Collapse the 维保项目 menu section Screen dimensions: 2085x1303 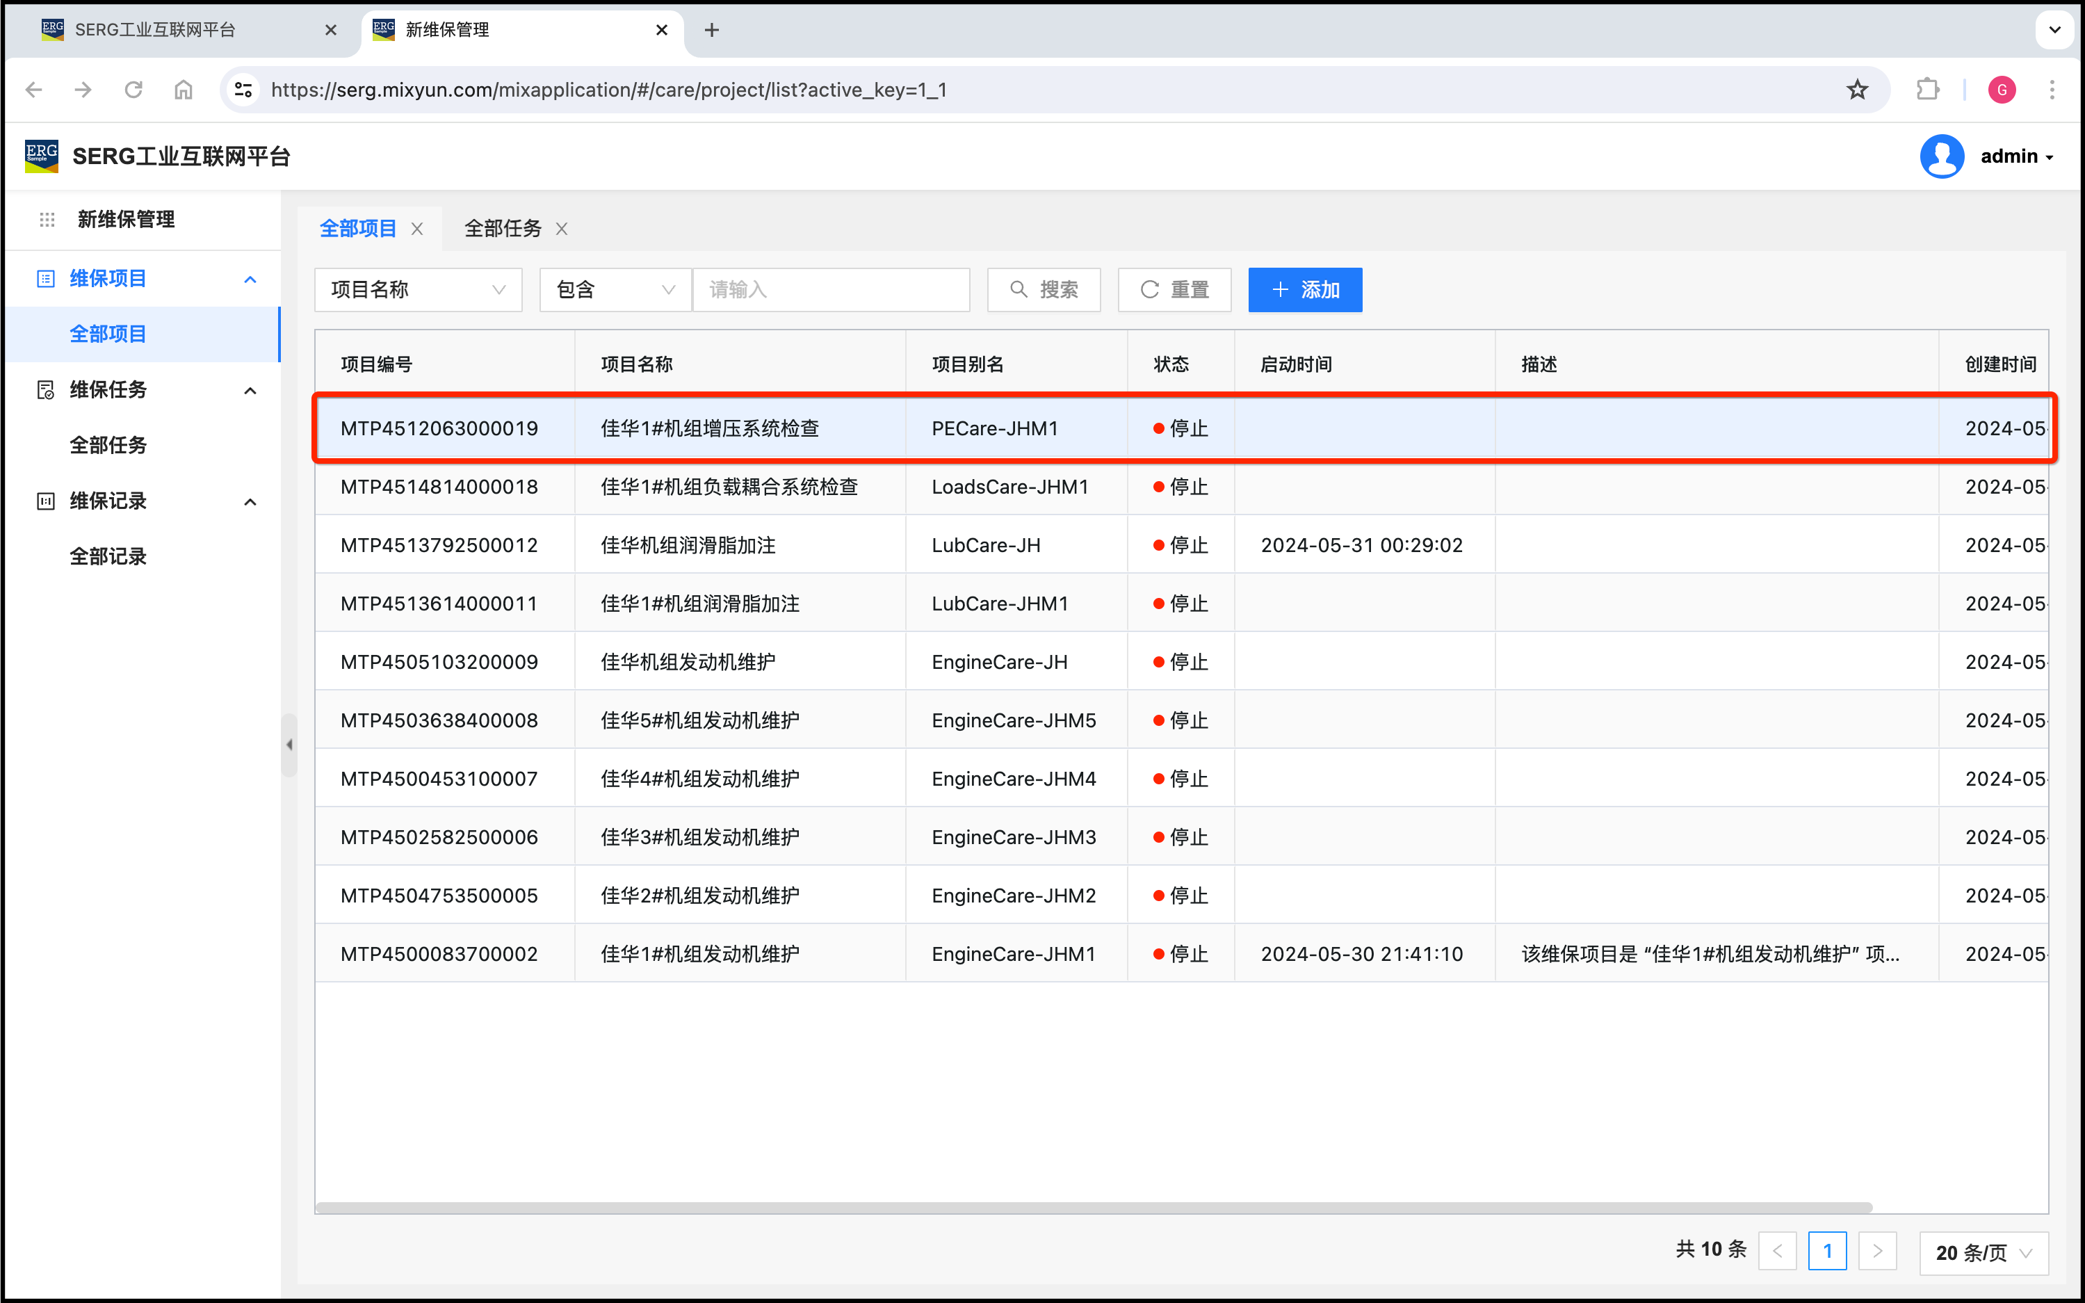[x=250, y=280]
